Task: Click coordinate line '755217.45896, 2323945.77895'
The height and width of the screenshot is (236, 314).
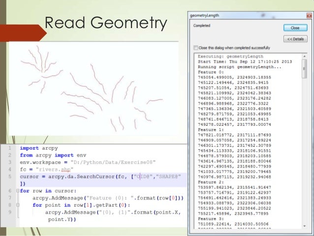Action: [x=233, y=213]
